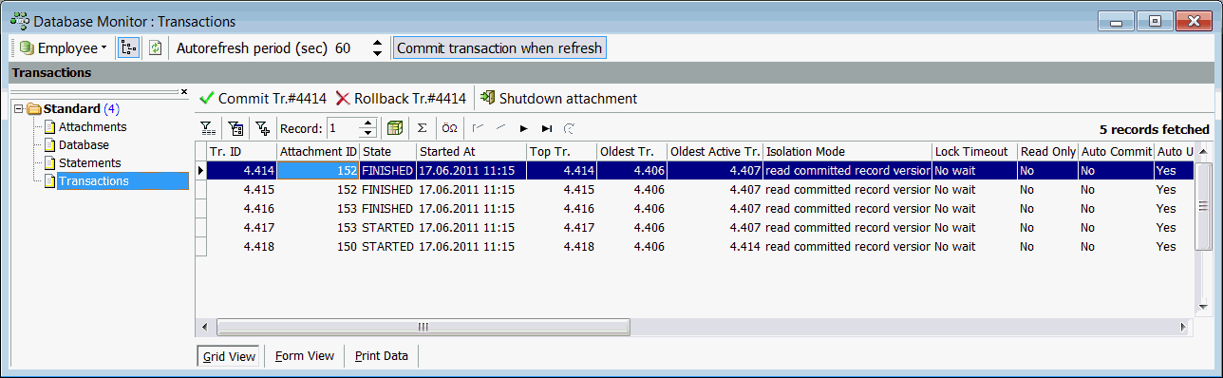
Task: Click the horizontal scrollbar thumb in grid
Action: click(x=423, y=327)
